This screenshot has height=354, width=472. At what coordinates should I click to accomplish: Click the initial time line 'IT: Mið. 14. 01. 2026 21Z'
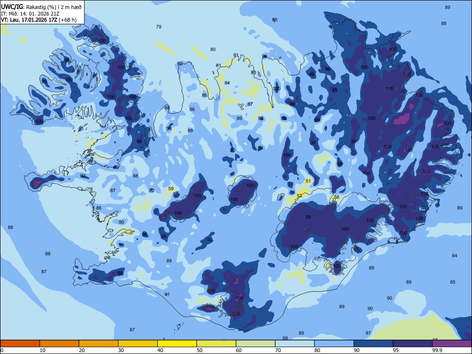tap(30, 14)
